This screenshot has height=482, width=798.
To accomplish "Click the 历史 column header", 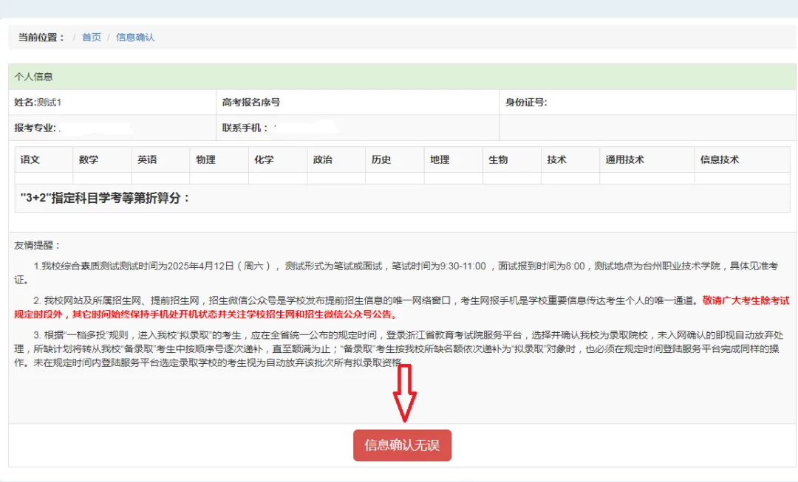I will pos(381,159).
